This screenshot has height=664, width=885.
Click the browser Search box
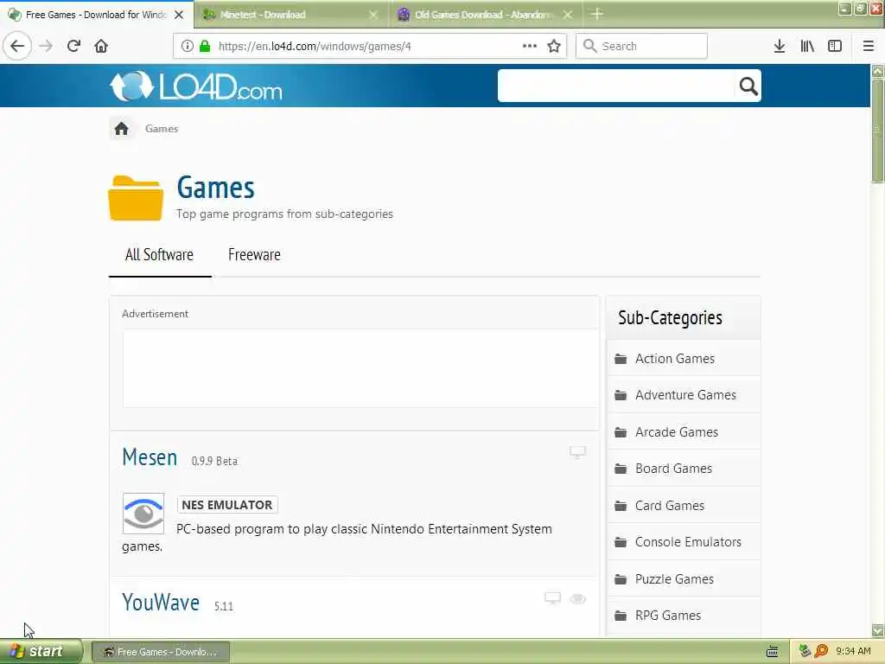pyautogui.click(x=641, y=47)
